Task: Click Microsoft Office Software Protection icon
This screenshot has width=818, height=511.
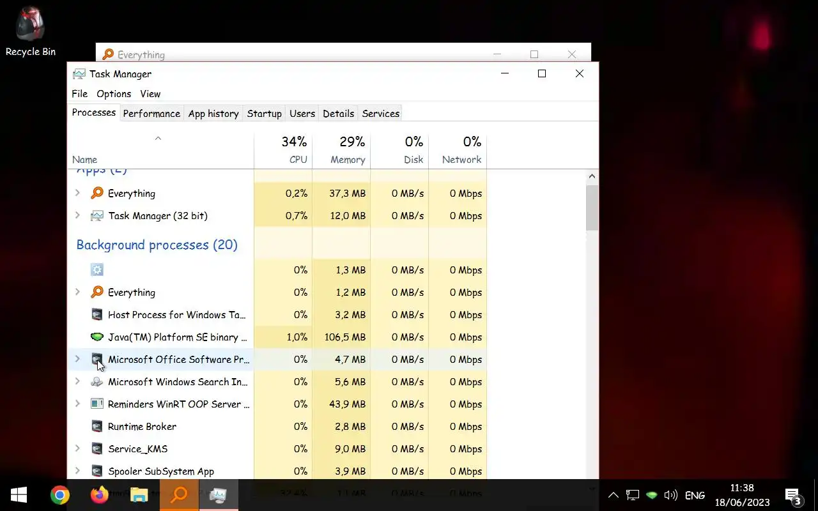Action: coord(97,359)
